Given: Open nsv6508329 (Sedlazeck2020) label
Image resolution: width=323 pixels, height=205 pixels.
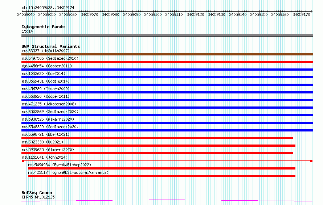Looking at the screenshot, I should click(x=50, y=127).
